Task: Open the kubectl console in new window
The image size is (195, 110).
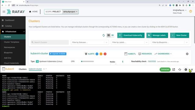Action: point(174,70)
